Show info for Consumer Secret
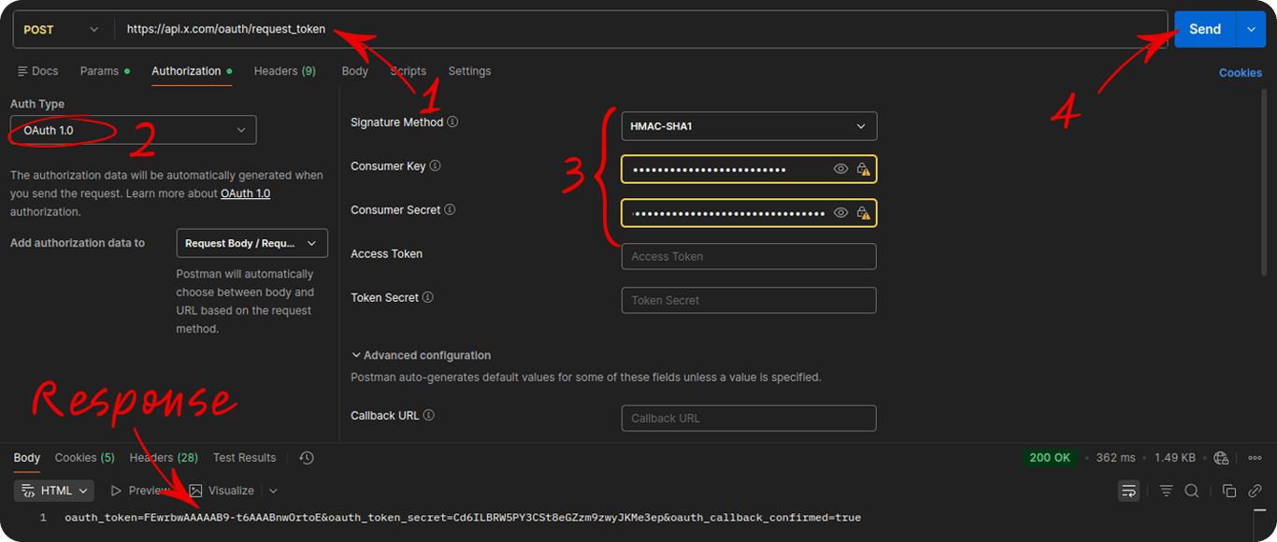Viewport: 1277px width, 542px height. tap(450, 210)
